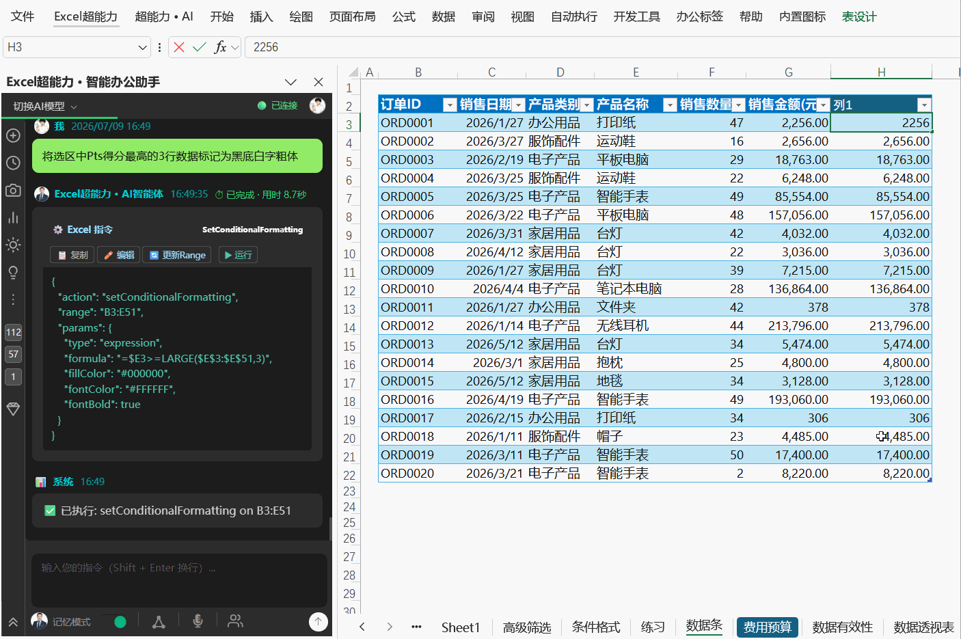Viewport: 961px width, 639px height.
Task: Click the ellipsis for more sheet tabs
Action: (x=416, y=627)
